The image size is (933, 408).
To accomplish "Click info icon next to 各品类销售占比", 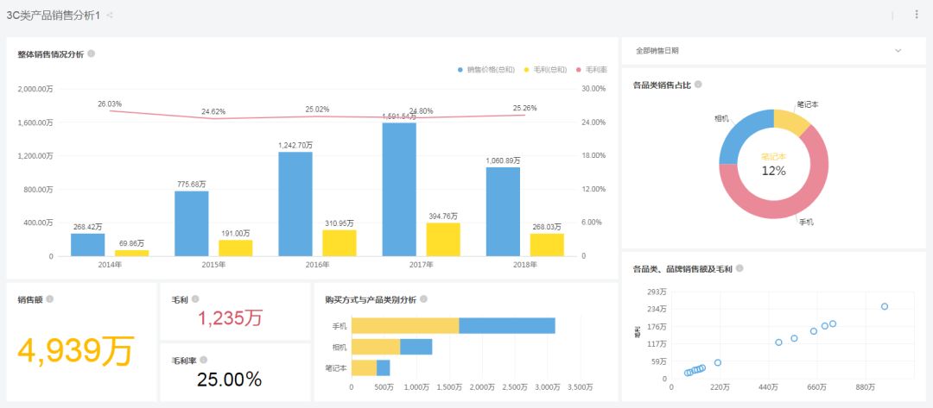I will 698,85.
